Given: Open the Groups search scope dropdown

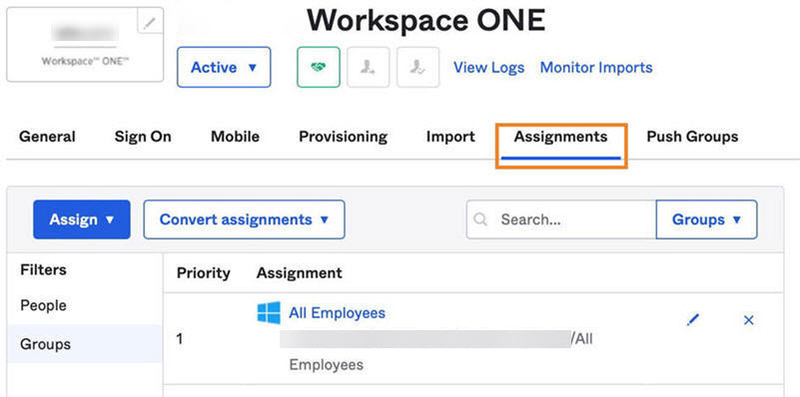Looking at the screenshot, I should (706, 219).
